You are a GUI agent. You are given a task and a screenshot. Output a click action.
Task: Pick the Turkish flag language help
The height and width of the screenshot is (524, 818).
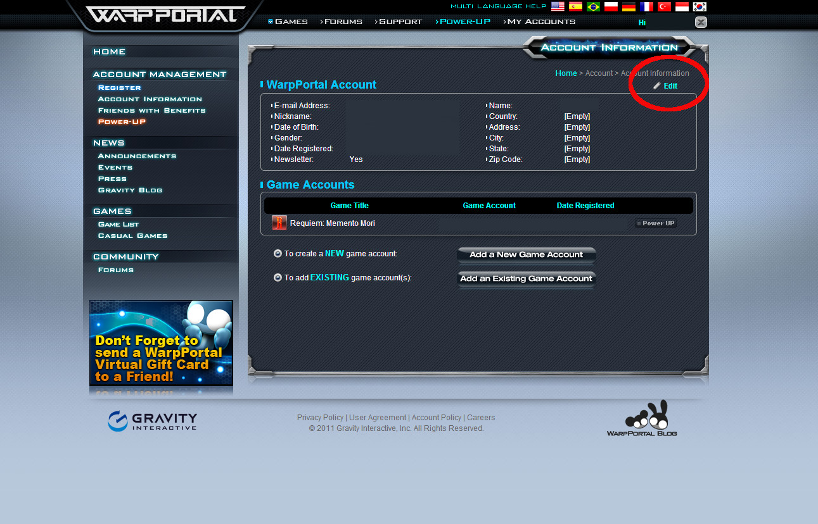(x=664, y=6)
